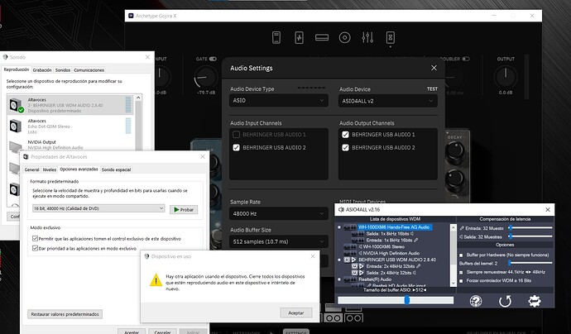Toggle the DOUBLER switch in Archetype

click(x=465, y=59)
